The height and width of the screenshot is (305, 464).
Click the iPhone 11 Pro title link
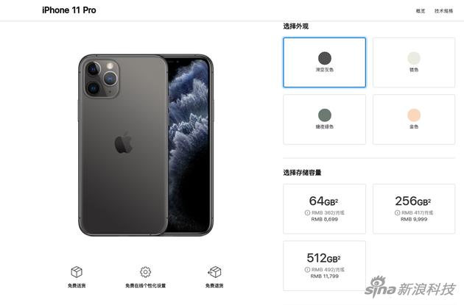69,10
